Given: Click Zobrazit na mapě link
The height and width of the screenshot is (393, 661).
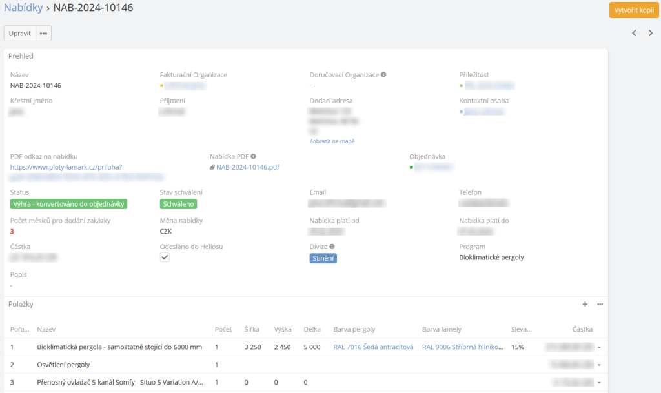Looking at the screenshot, I should 332,141.
